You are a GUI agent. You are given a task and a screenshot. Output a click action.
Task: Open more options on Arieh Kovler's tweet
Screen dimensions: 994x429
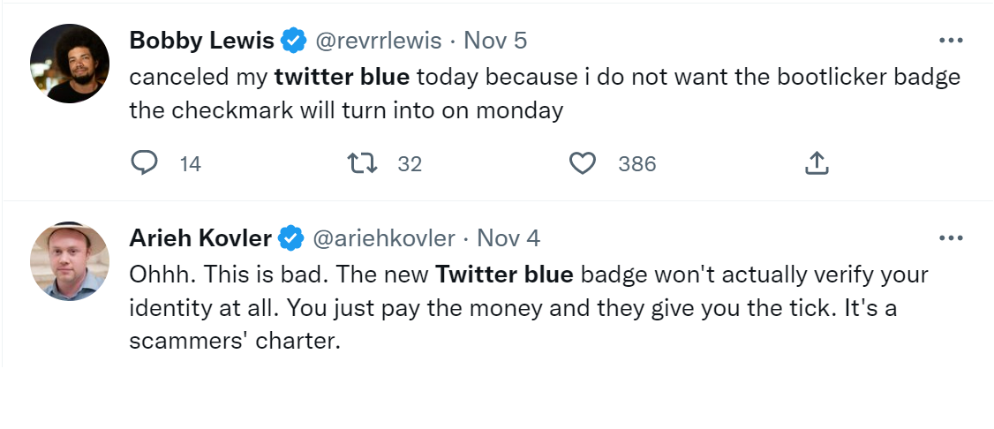951,238
